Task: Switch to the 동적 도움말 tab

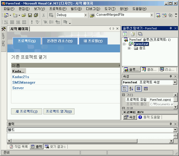Action: pyautogui.click(x=150, y=117)
